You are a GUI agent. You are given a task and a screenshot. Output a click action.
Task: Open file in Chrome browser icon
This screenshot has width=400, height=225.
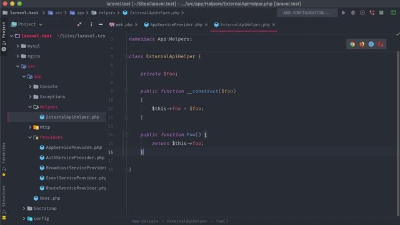click(352, 44)
